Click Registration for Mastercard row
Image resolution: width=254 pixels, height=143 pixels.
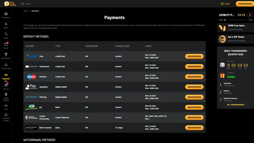pos(194,66)
